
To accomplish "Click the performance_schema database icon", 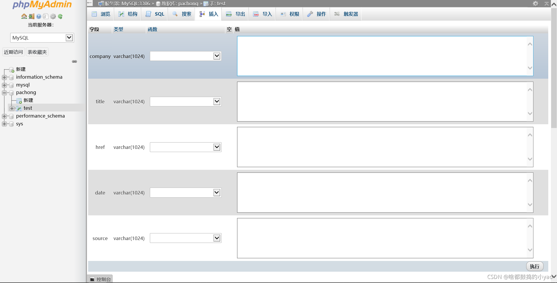I will point(11,116).
